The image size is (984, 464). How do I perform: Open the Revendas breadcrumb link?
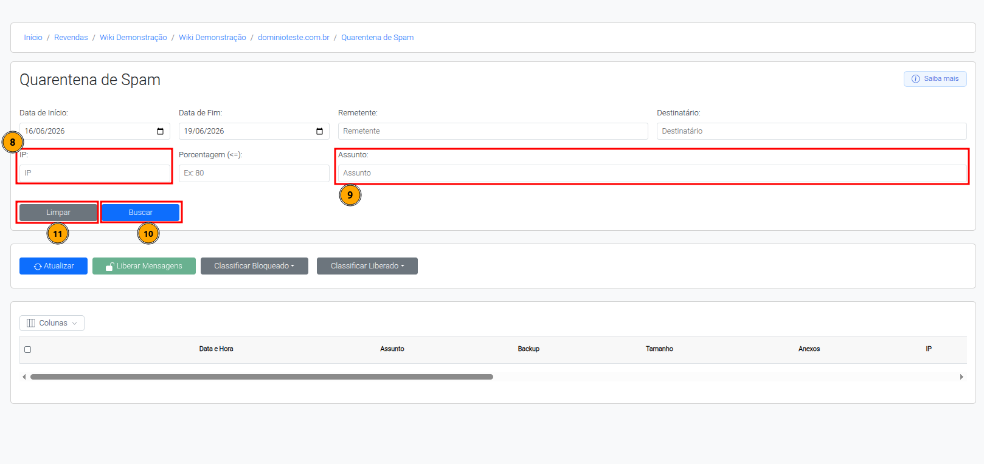point(71,38)
